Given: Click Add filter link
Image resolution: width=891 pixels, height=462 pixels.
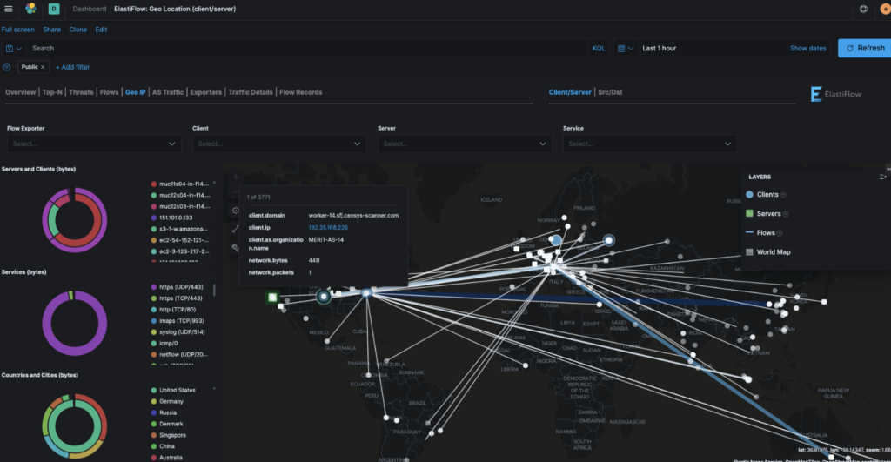Looking at the screenshot, I should (73, 67).
